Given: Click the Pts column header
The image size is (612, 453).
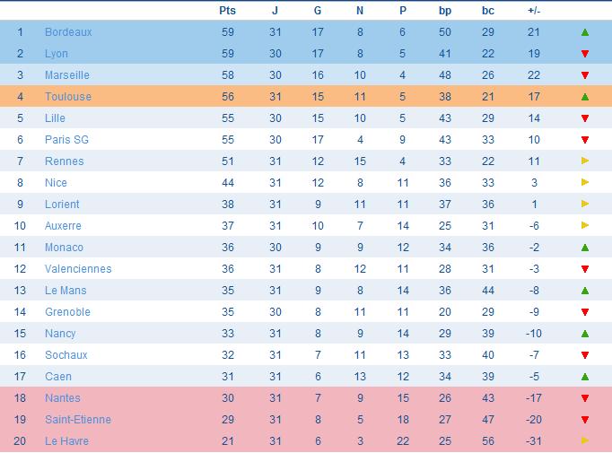Looking at the screenshot, I should pyautogui.click(x=227, y=11).
